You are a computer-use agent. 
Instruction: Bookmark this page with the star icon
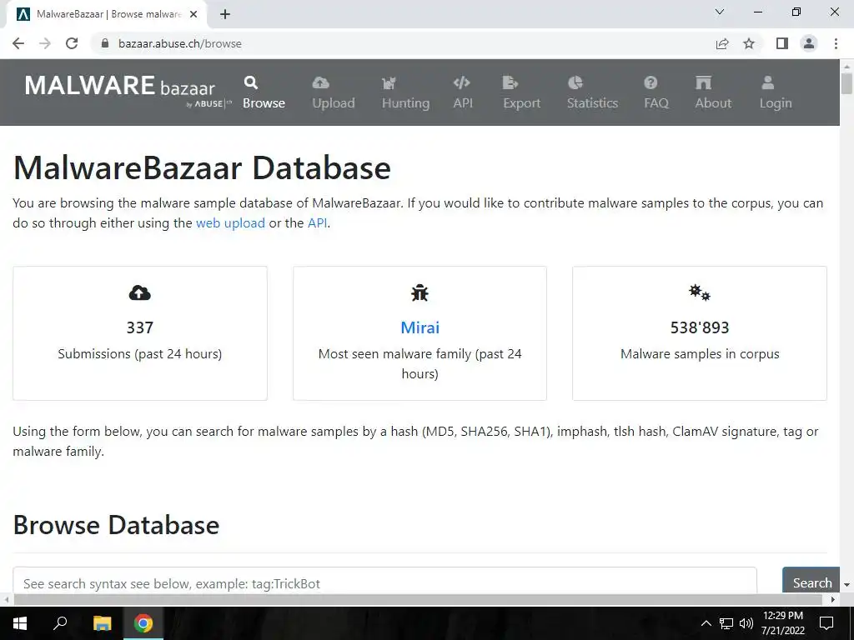[x=749, y=43]
